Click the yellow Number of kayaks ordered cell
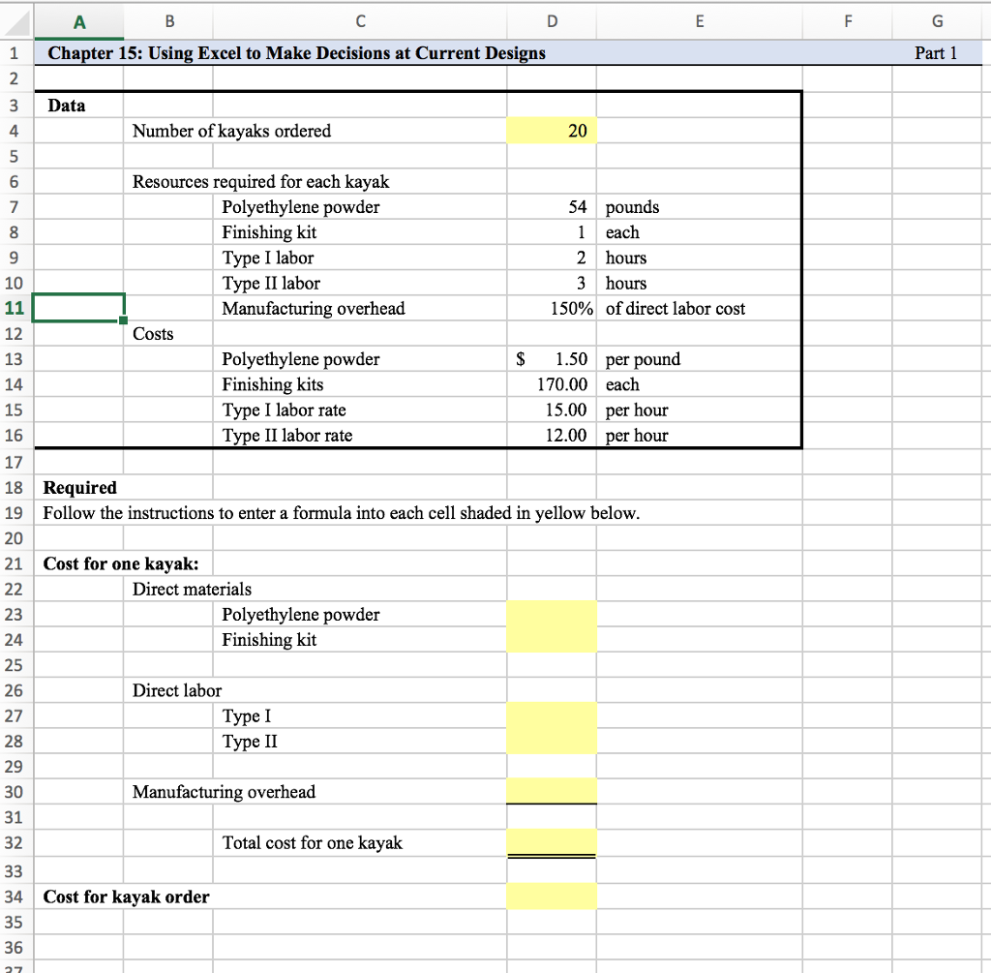The width and height of the screenshot is (991, 973). pyautogui.click(x=552, y=131)
